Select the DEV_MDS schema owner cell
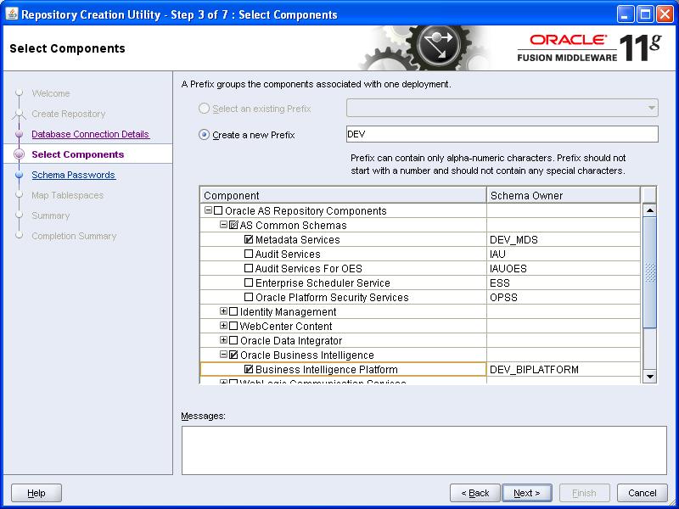The image size is (679, 509). pyautogui.click(x=564, y=239)
